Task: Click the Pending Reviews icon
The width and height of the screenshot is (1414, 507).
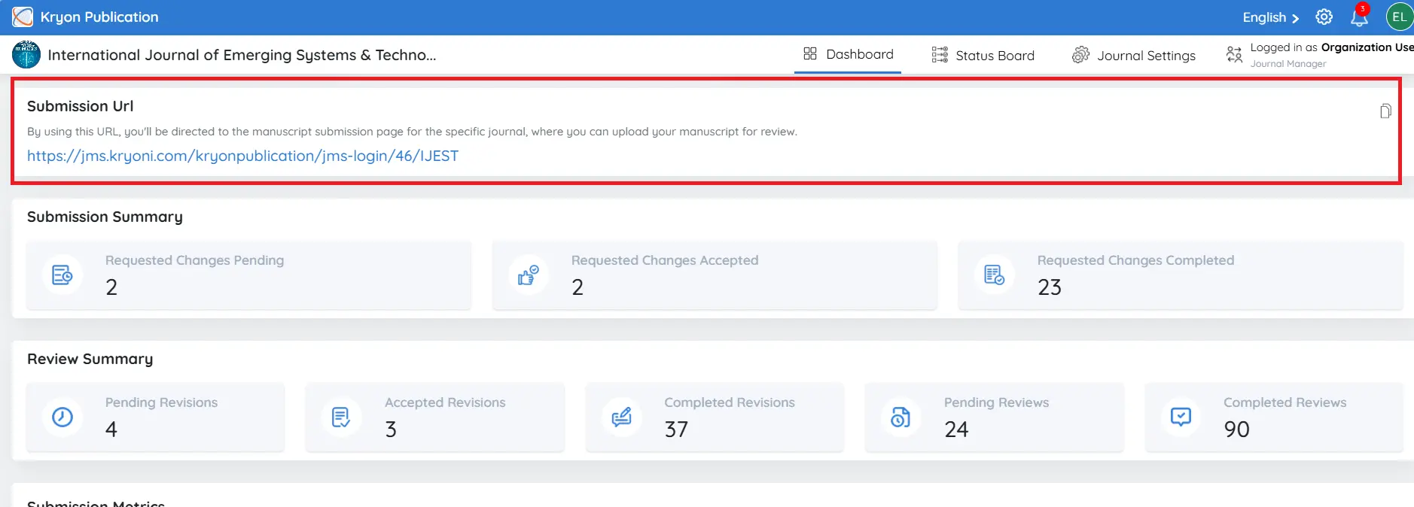Action: [x=901, y=417]
